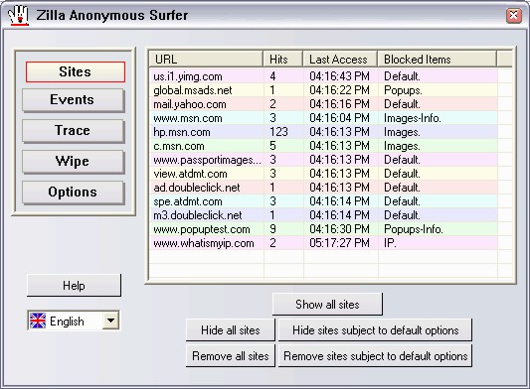530x389 pixels.
Task: Select the m3.doubleclick.net row
Action: [x=324, y=215]
